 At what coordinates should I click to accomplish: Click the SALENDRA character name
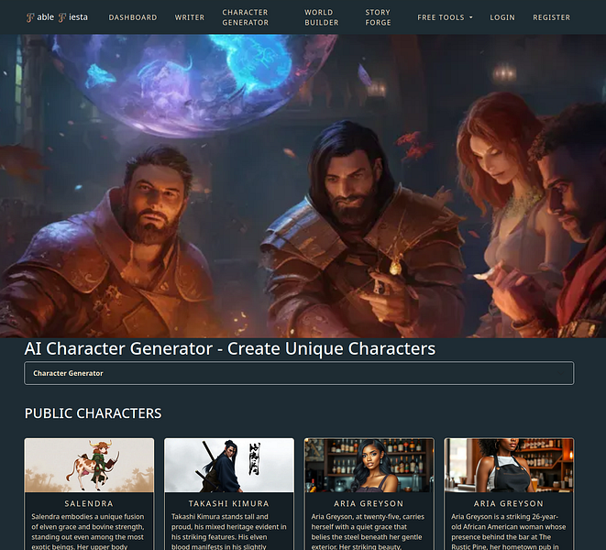pos(89,503)
